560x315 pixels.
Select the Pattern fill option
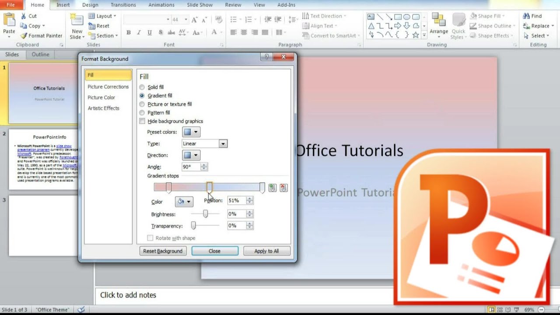click(x=142, y=112)
